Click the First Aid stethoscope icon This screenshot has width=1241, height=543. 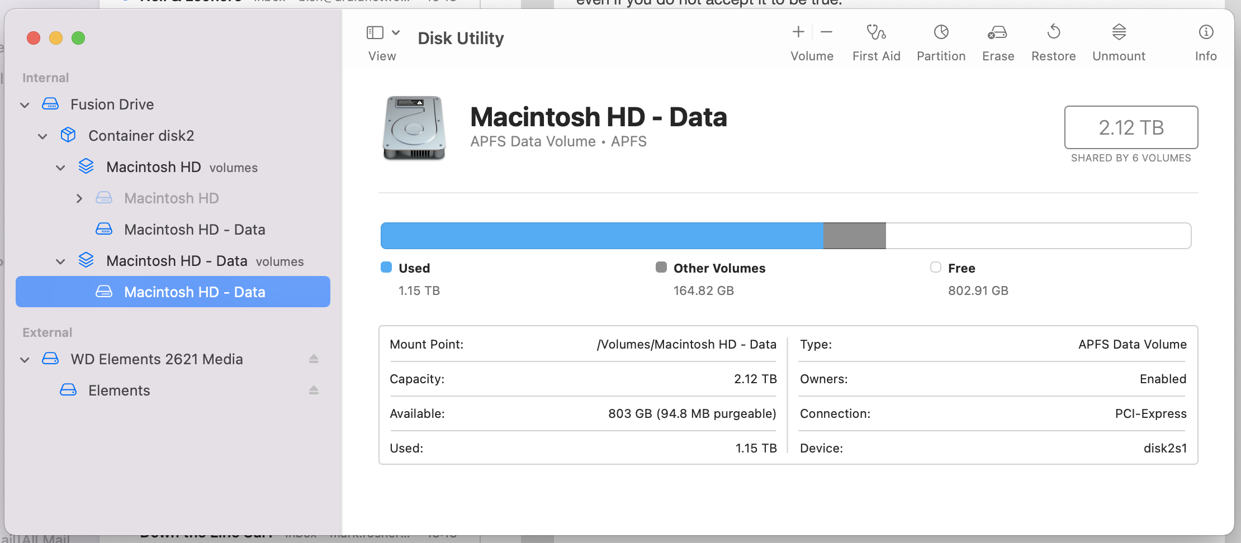pos(876,32)
